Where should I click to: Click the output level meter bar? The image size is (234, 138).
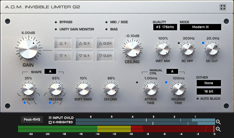(116, 129)
